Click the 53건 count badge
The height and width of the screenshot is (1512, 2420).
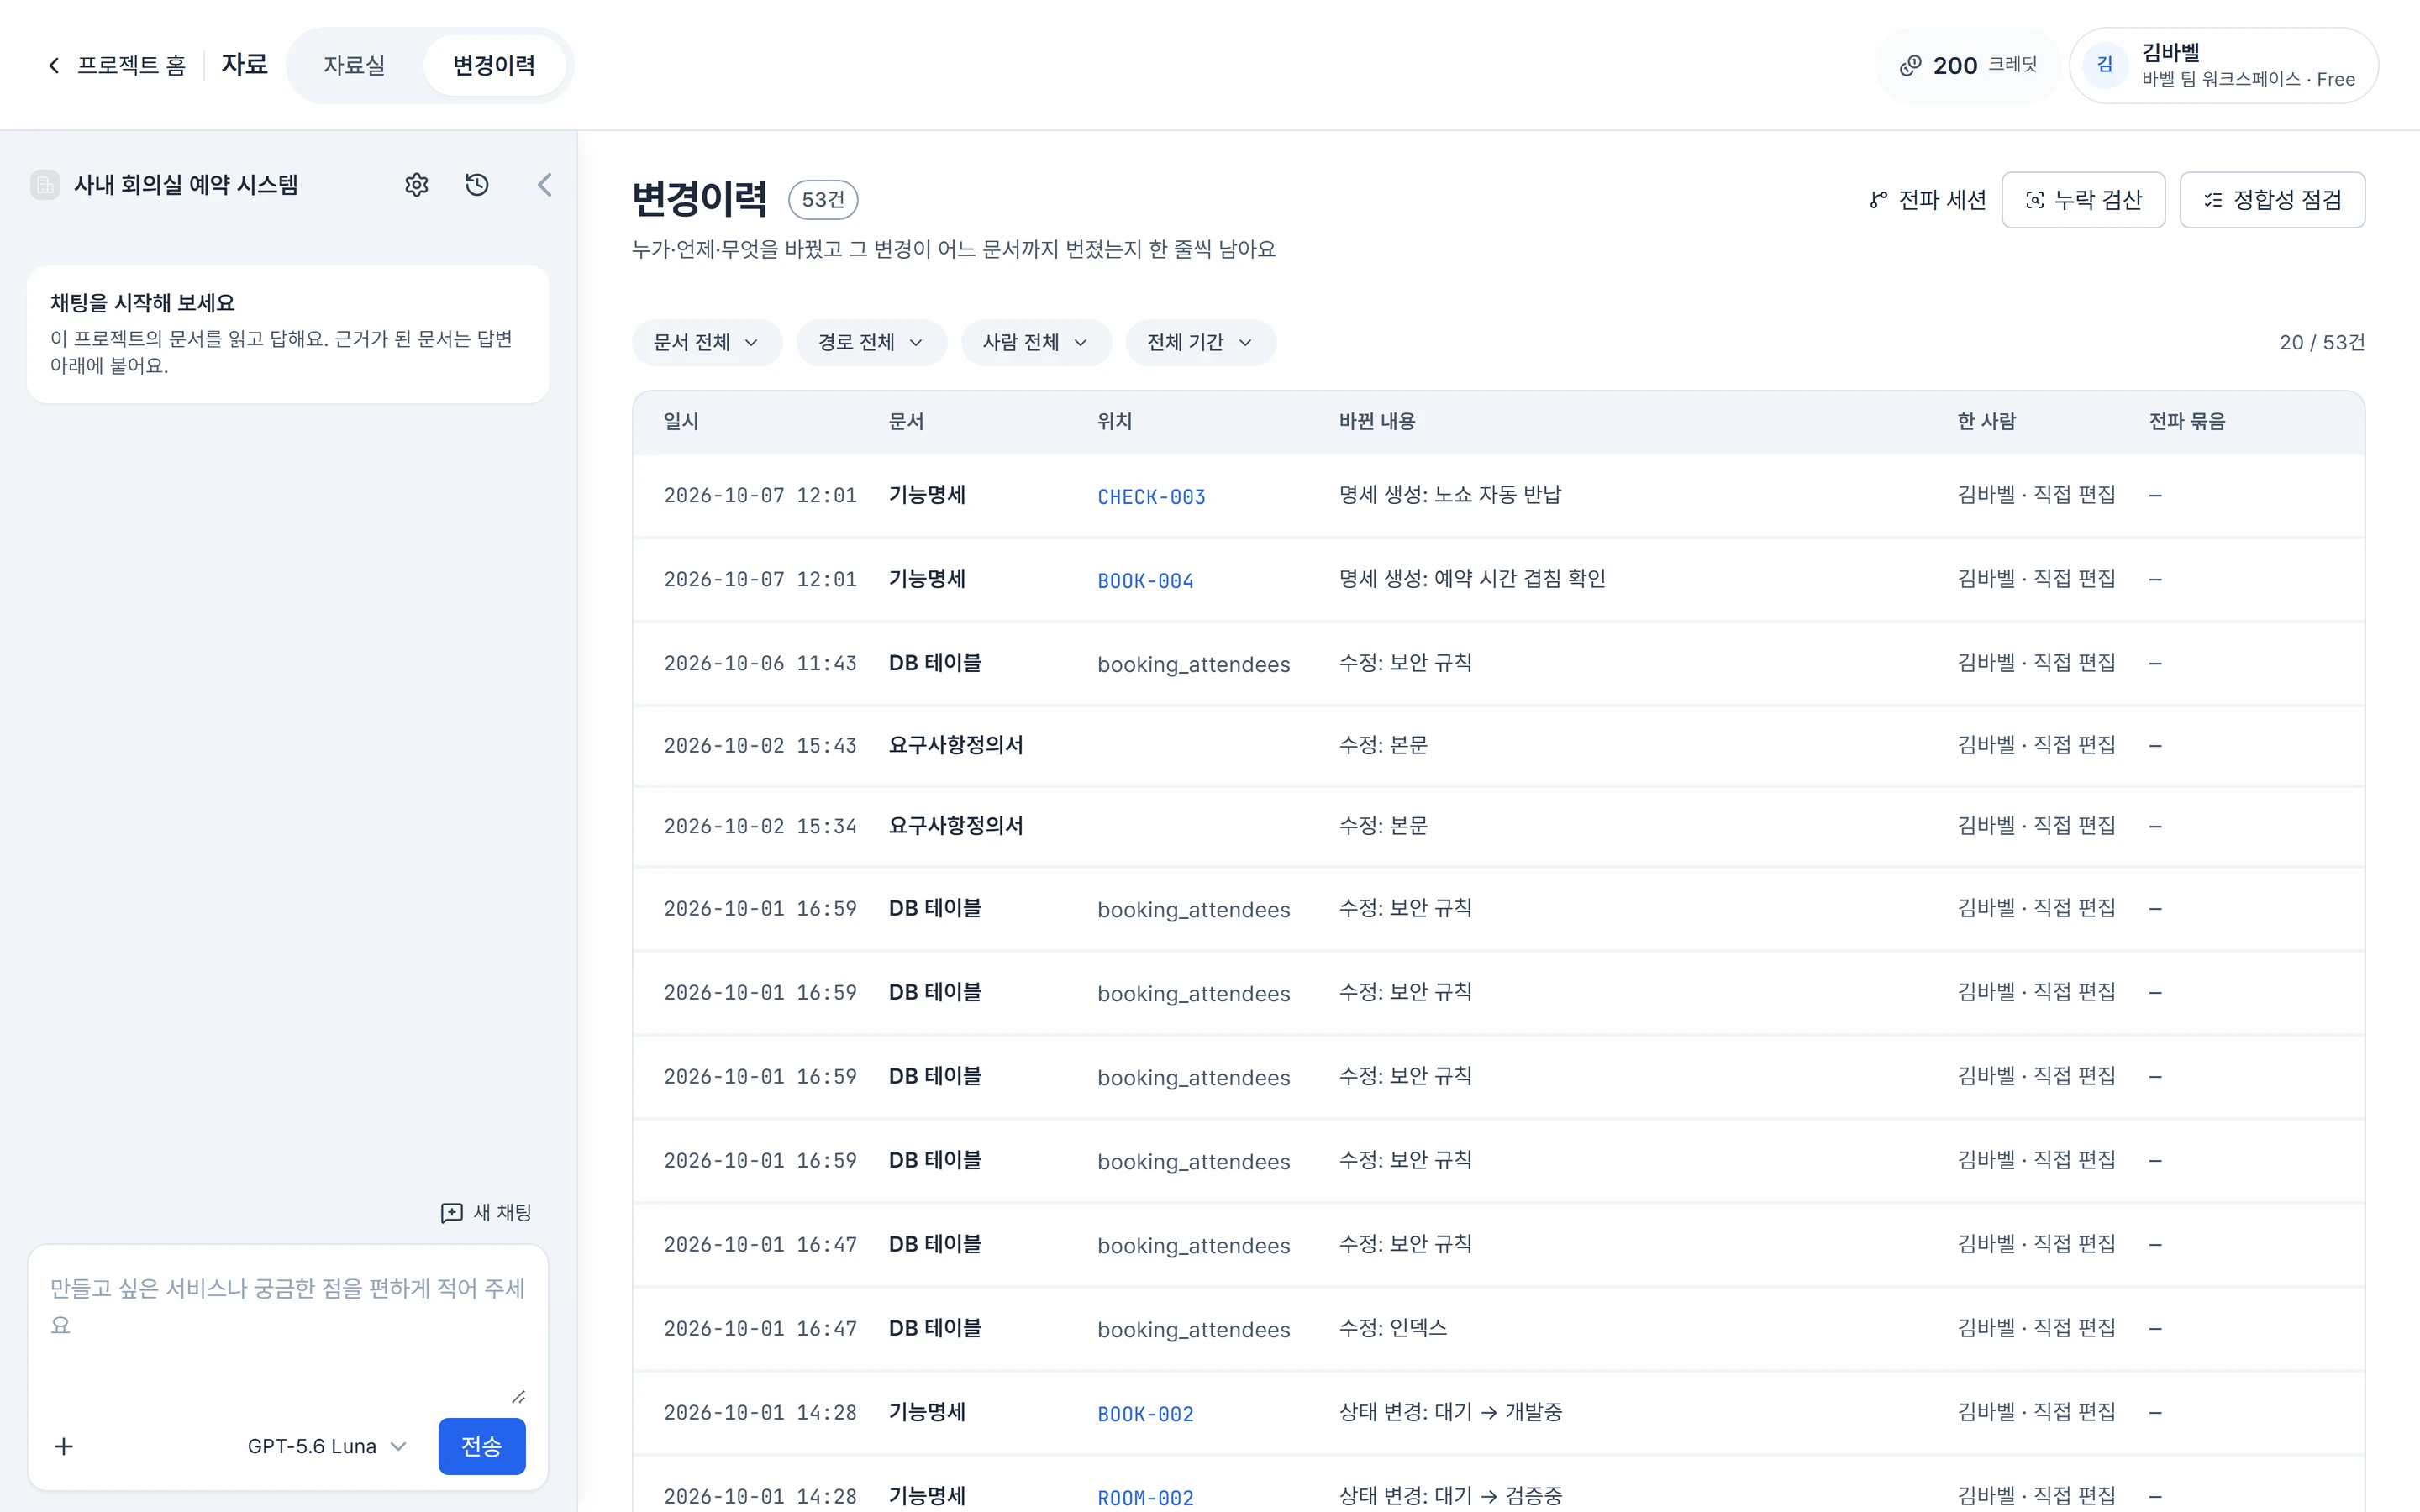[x=823, y=200]
